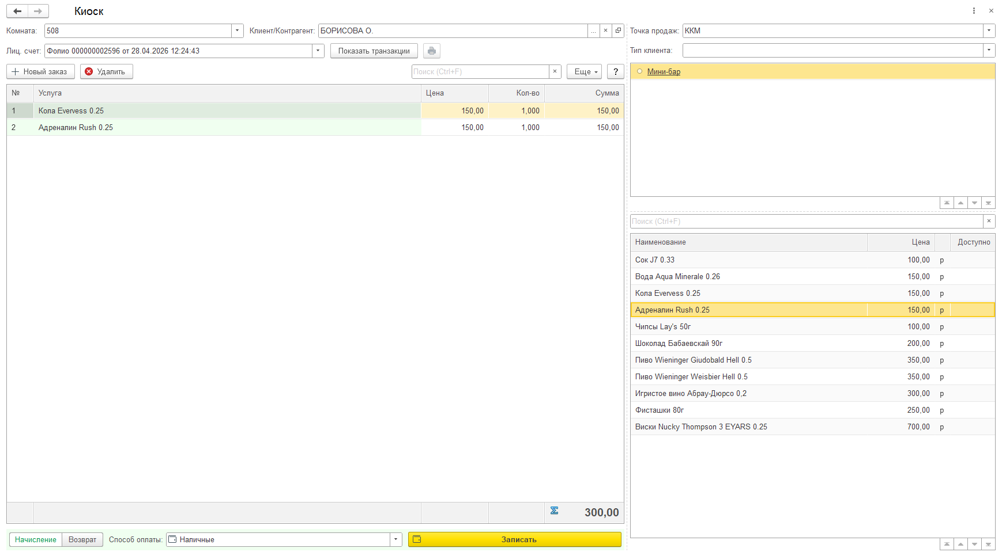The image size is (1006, 552).
Task: Click the Комната input field with 508
Action: pyautogui.click(x=138, y=31)
